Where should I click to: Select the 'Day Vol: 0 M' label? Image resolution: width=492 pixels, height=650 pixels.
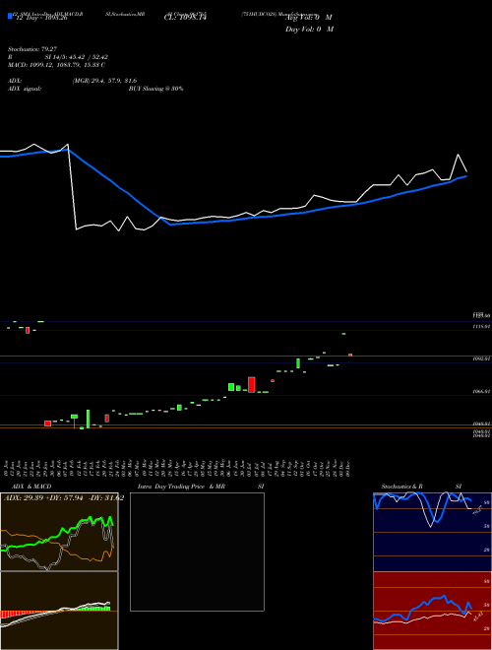click(x=309, y=30)
